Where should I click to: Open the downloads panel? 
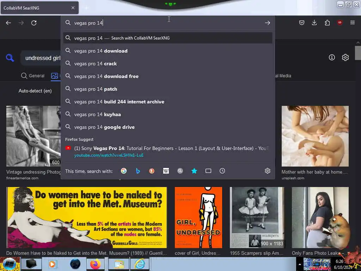tap(314, 23)
